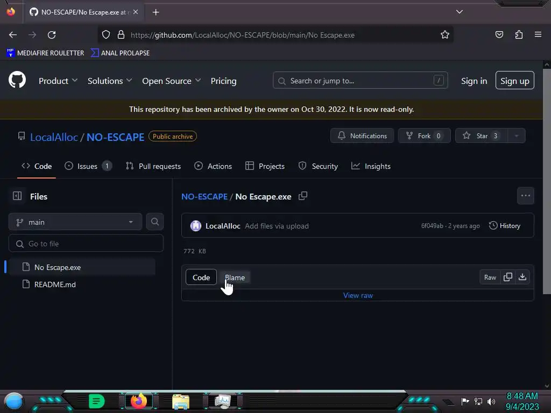Open the green notes app on taskbar
The image size is (551, 413).
click(96, 401)
